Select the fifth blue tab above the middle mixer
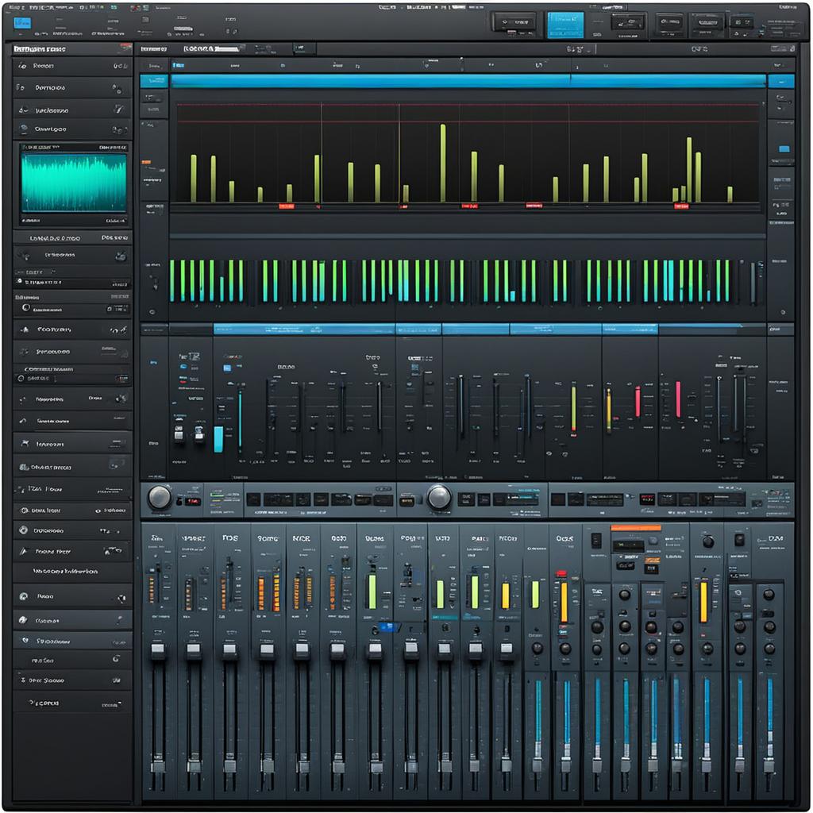813x813 pixels. [x=630, y=329]
